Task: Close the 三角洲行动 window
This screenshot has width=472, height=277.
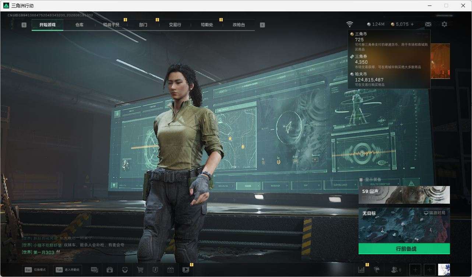Action: [463, 6]
